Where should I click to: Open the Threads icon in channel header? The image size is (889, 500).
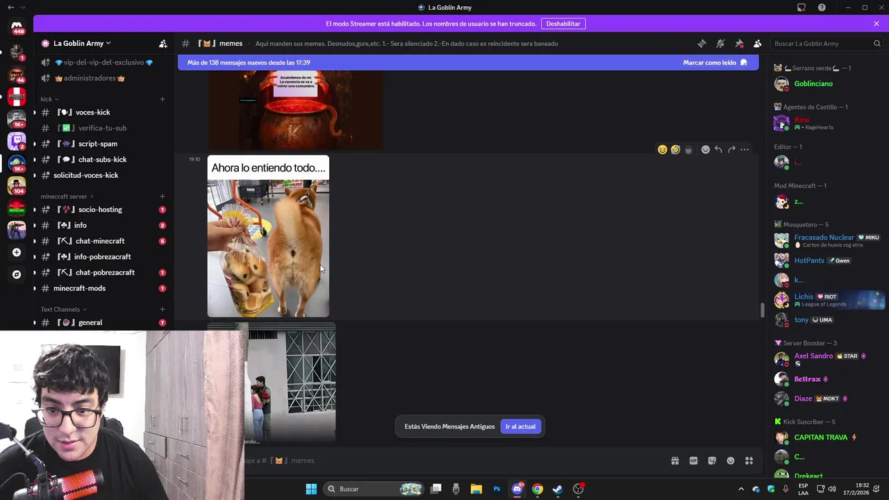(x=701, y=43)
